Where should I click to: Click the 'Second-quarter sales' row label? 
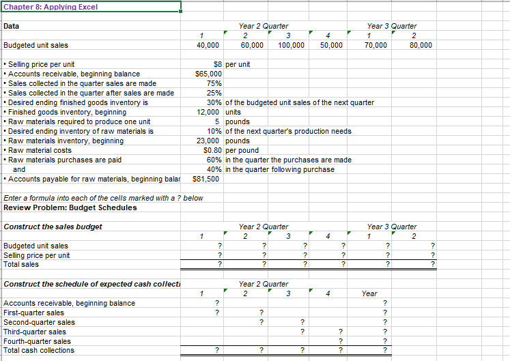[x=39, y=322]
